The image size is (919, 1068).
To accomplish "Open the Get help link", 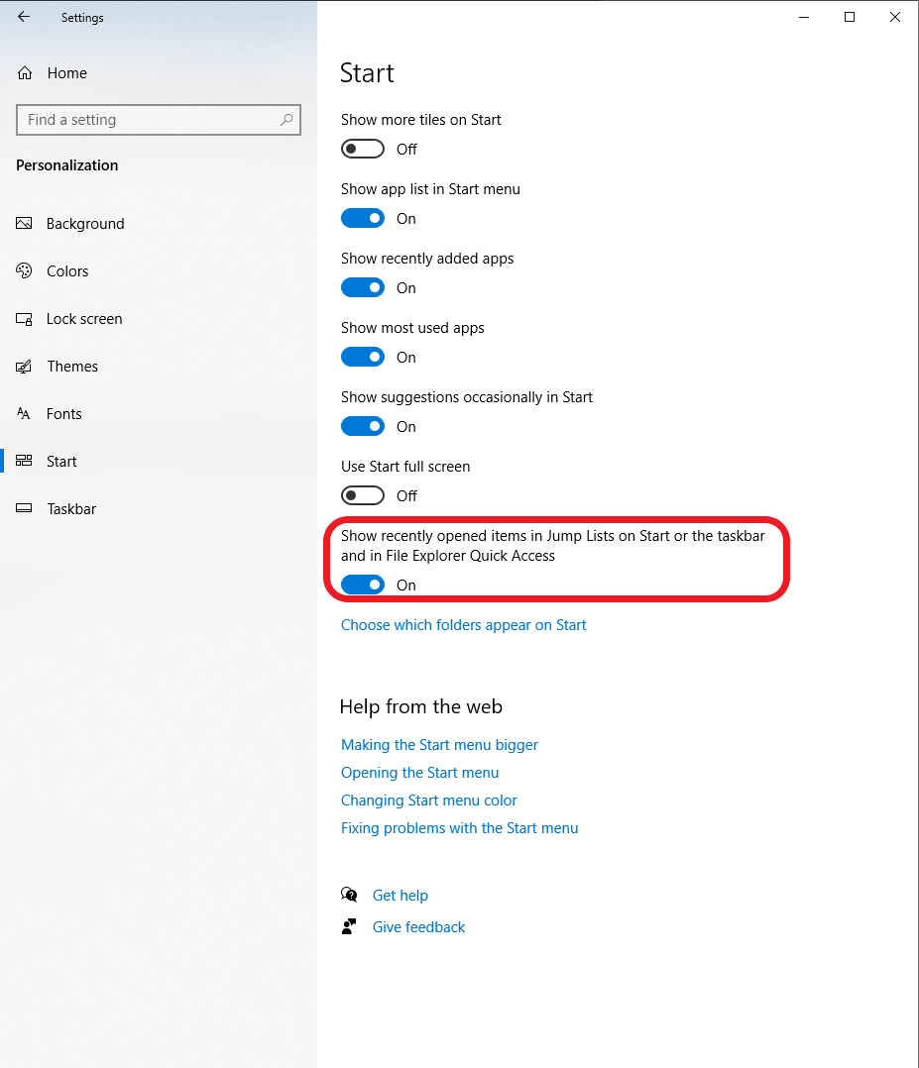I will tap(400, 896).
